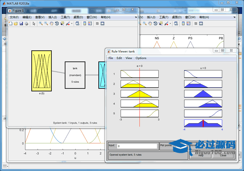Open Brush dropdown arrow in background figure
This screenshot has height=171, width=244.
point(170,24)
